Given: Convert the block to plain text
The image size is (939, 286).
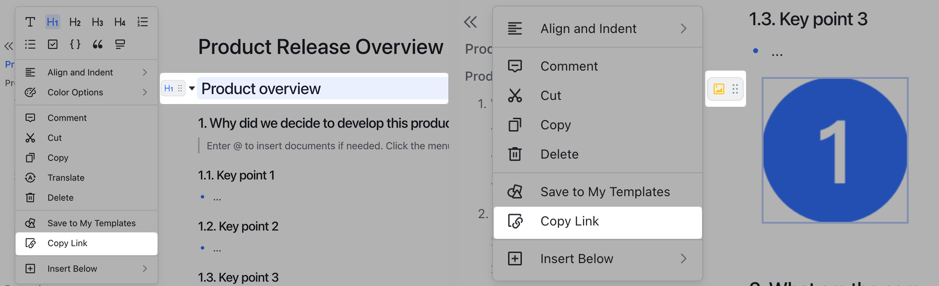Looking at the screenshot, I should coord(31,22).
